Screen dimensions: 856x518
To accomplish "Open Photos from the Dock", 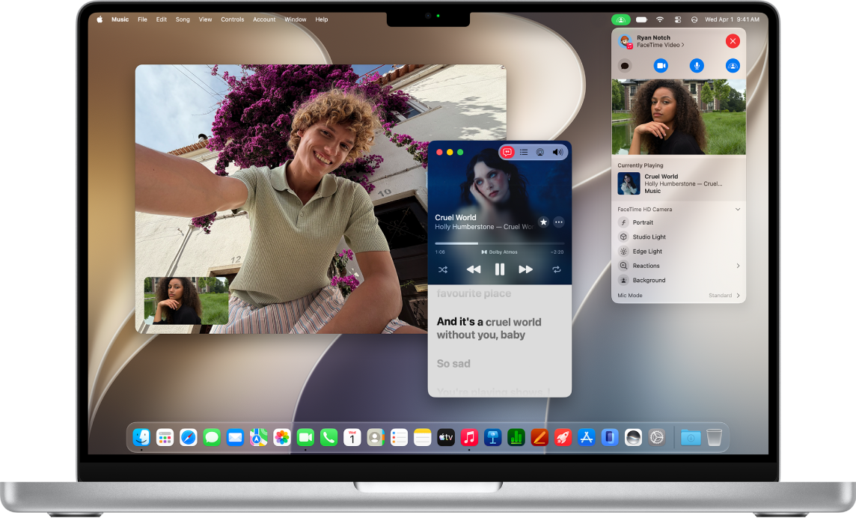I will 281,437.
